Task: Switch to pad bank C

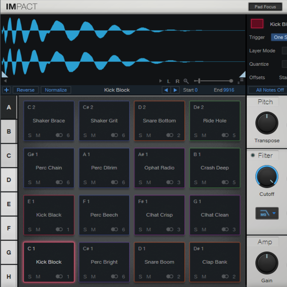Action: [x=9, y=156]
